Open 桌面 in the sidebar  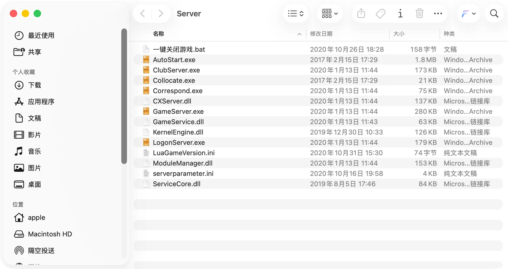(28, 184)
